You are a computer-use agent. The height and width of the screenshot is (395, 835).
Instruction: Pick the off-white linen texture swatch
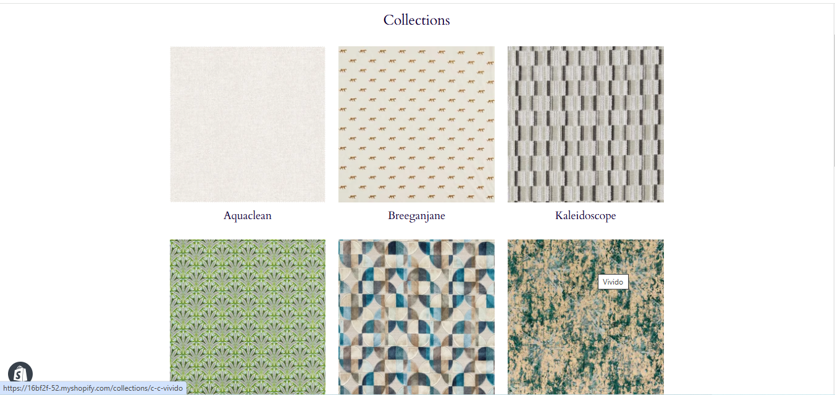pos(248,124)
